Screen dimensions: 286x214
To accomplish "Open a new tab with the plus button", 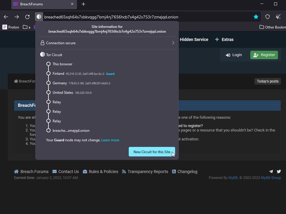I will click(x=83, y=4).
